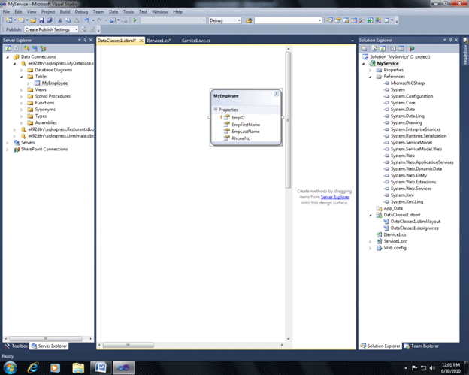Open the Tools menu
The width and height of the screenshot is (469, 375).
point(129,12)
